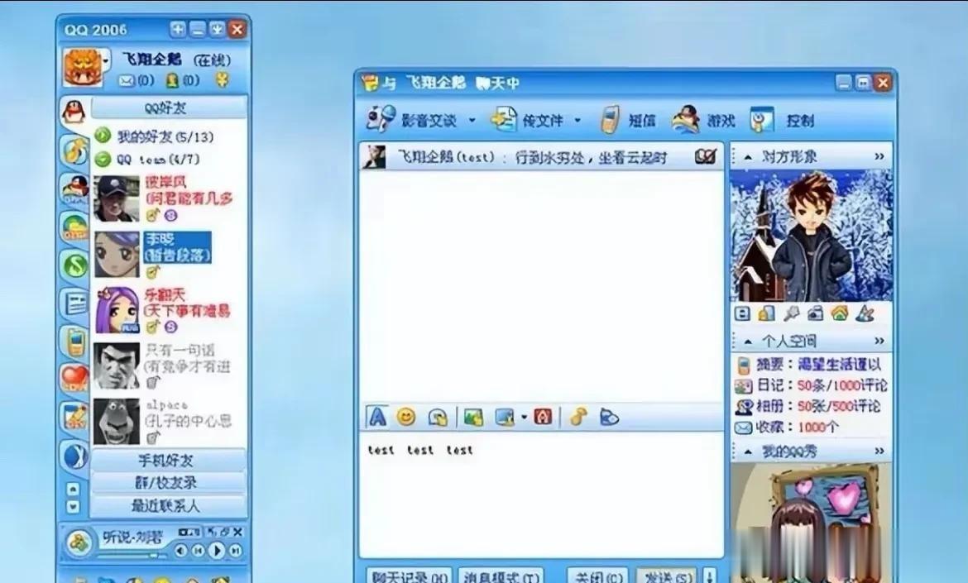Screen dimensions: 968x583
Task: Click the send picture icon
Action: 472,418
